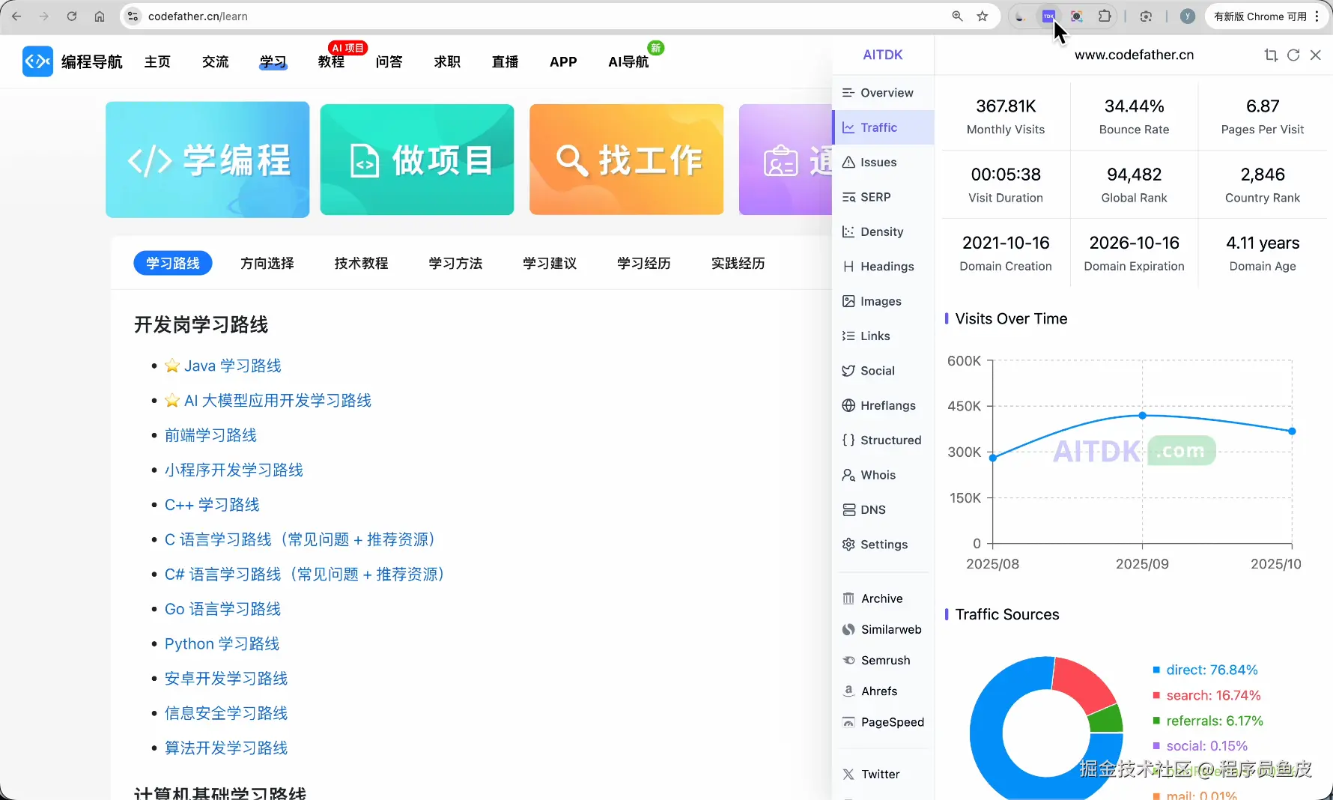Go back with browser back arrow

click(16, 16)
